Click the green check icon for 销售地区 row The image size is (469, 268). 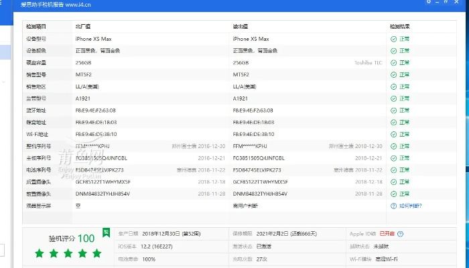tap(394, 86)
